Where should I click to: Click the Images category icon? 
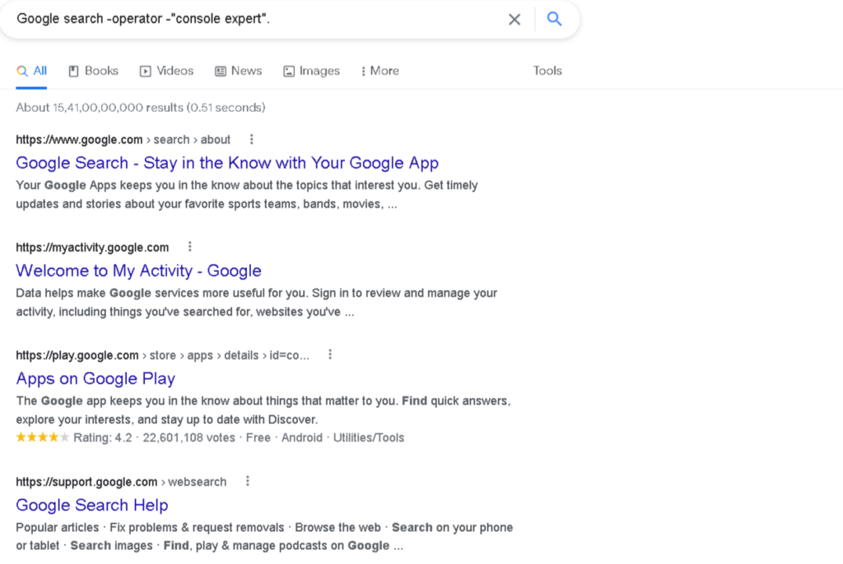pyautogui.click(x=290, y=71)
